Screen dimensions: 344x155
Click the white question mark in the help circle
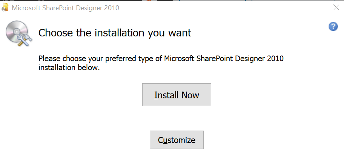click(x=333, y=26)
